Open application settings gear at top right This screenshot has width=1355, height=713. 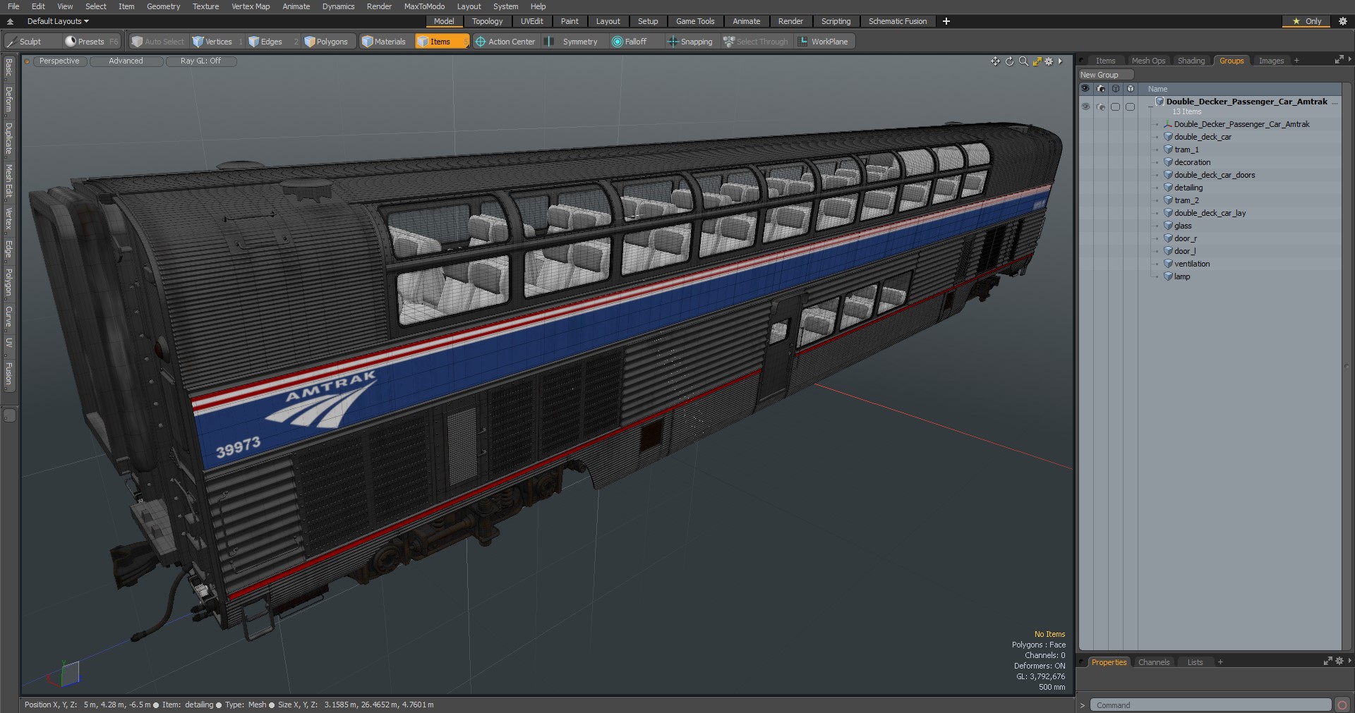pos(1343,21)
